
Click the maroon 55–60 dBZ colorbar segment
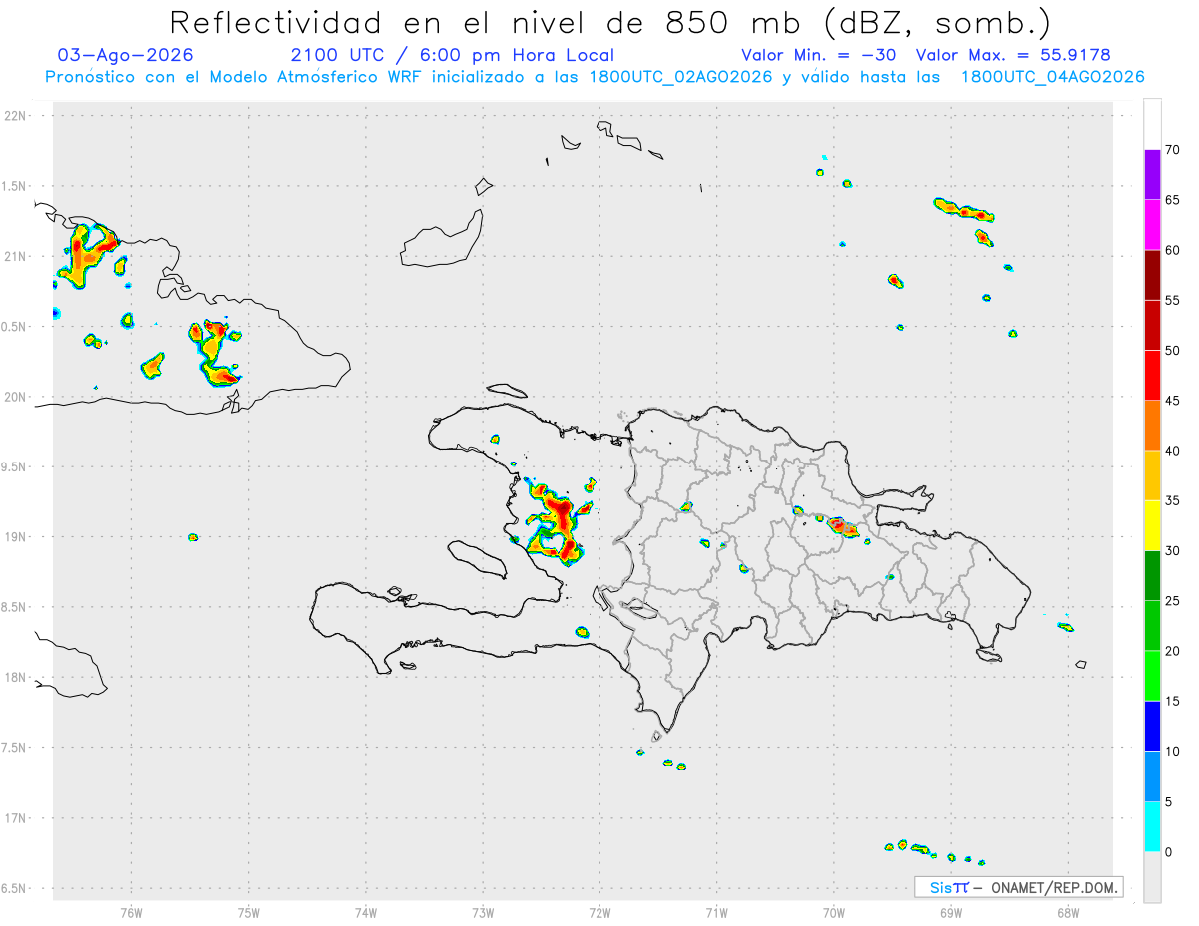(1152, 275)
